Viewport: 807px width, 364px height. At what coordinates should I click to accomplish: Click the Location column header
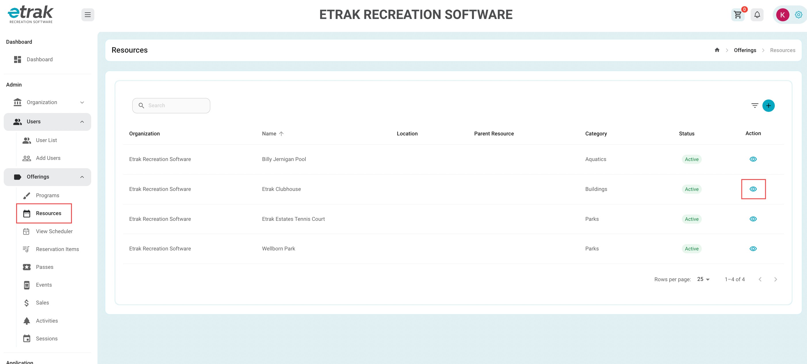407,134
